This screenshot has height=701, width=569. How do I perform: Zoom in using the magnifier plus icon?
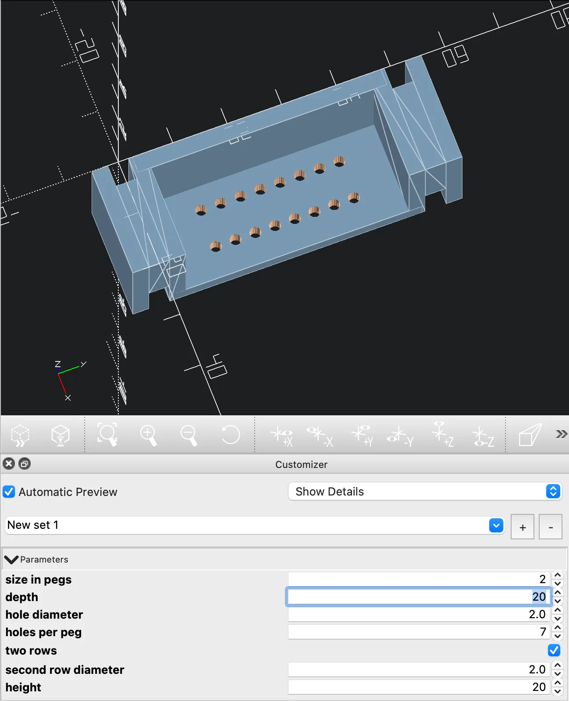(x=148, y=435)
